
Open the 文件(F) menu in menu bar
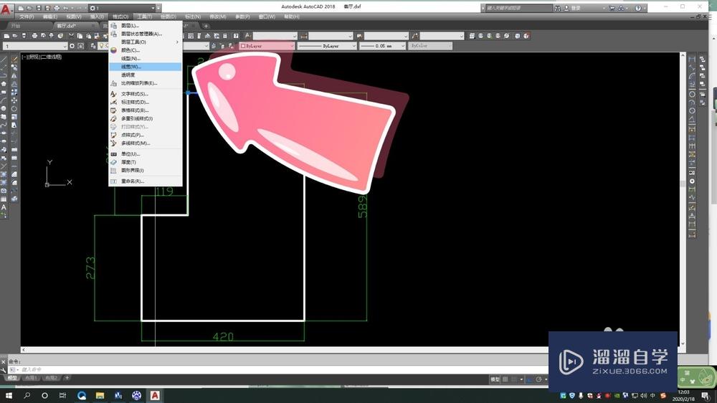27,17
